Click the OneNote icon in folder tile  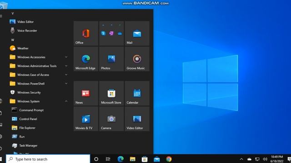(x=111, y=33)
